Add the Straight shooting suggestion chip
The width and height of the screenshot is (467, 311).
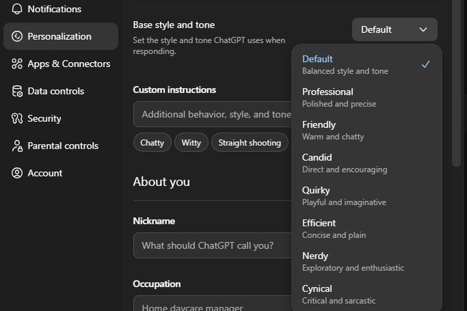250,142
